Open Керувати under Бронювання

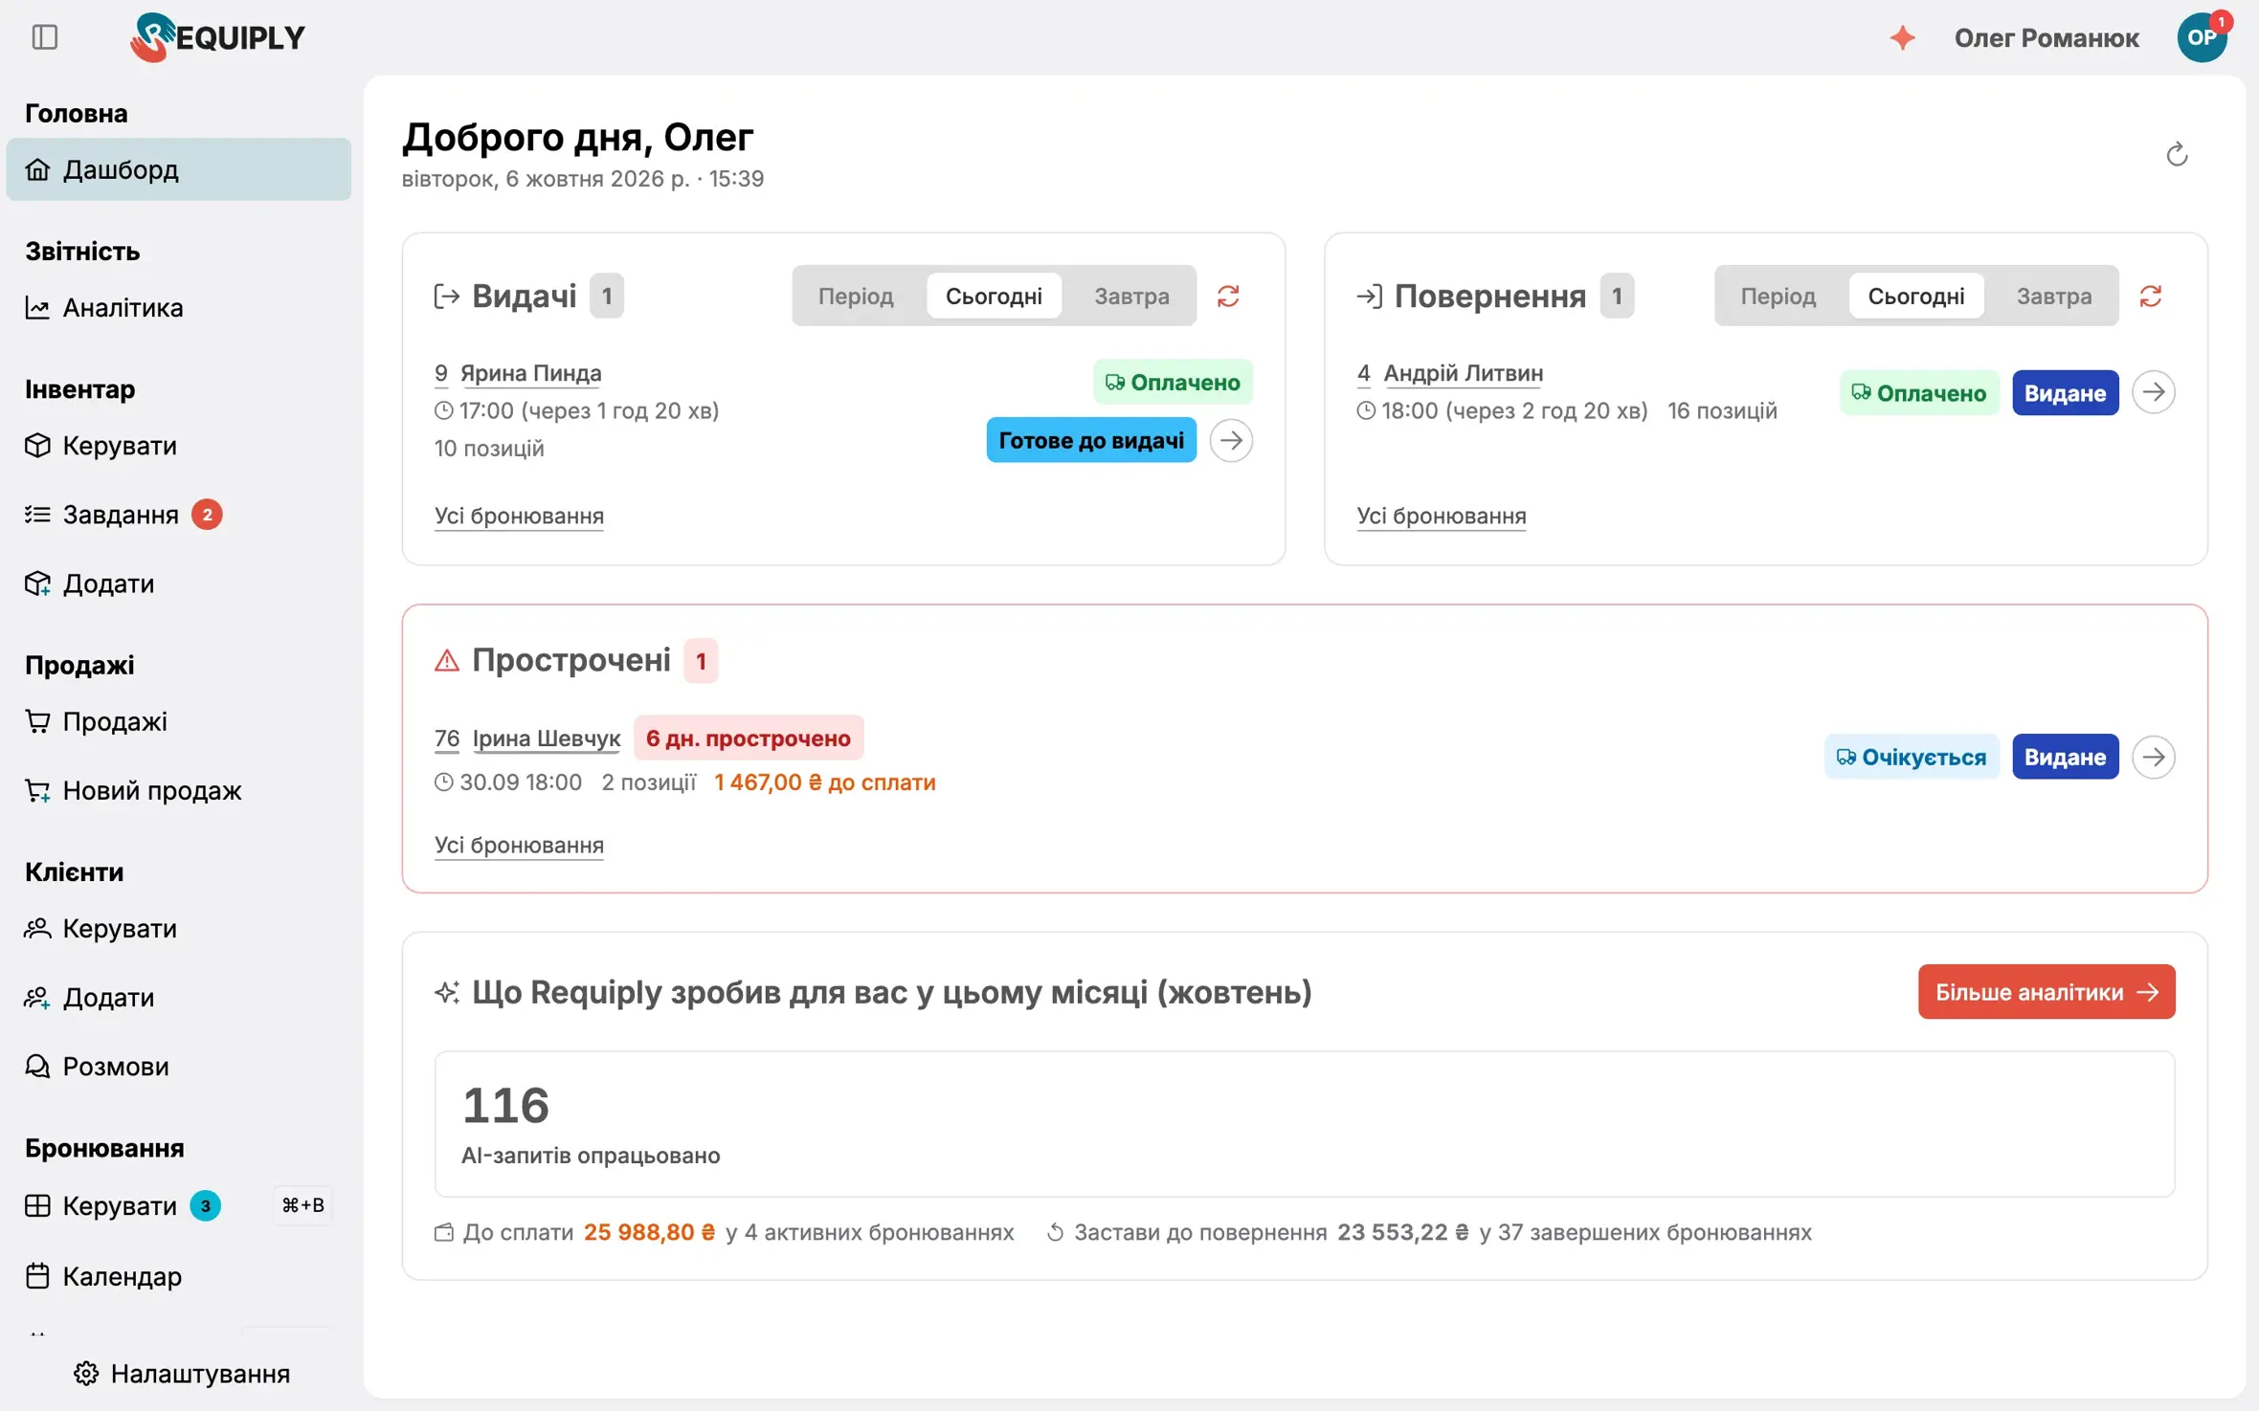(x=179, y=1205)
